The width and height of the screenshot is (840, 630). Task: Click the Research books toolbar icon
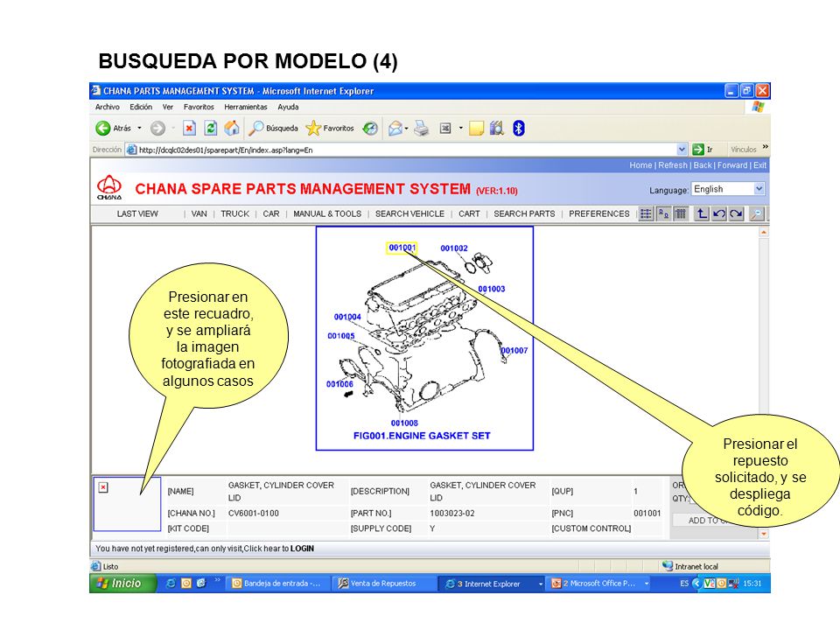point(497,129)
